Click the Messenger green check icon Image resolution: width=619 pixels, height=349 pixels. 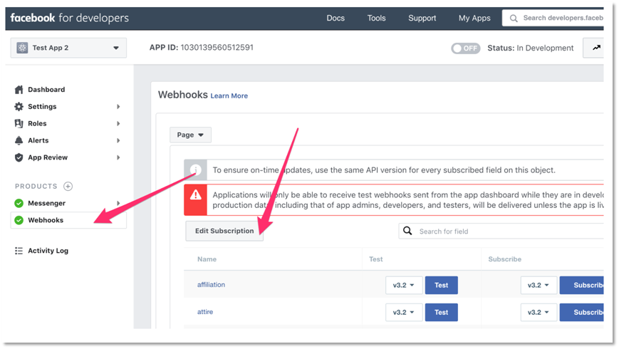point(19,203)
